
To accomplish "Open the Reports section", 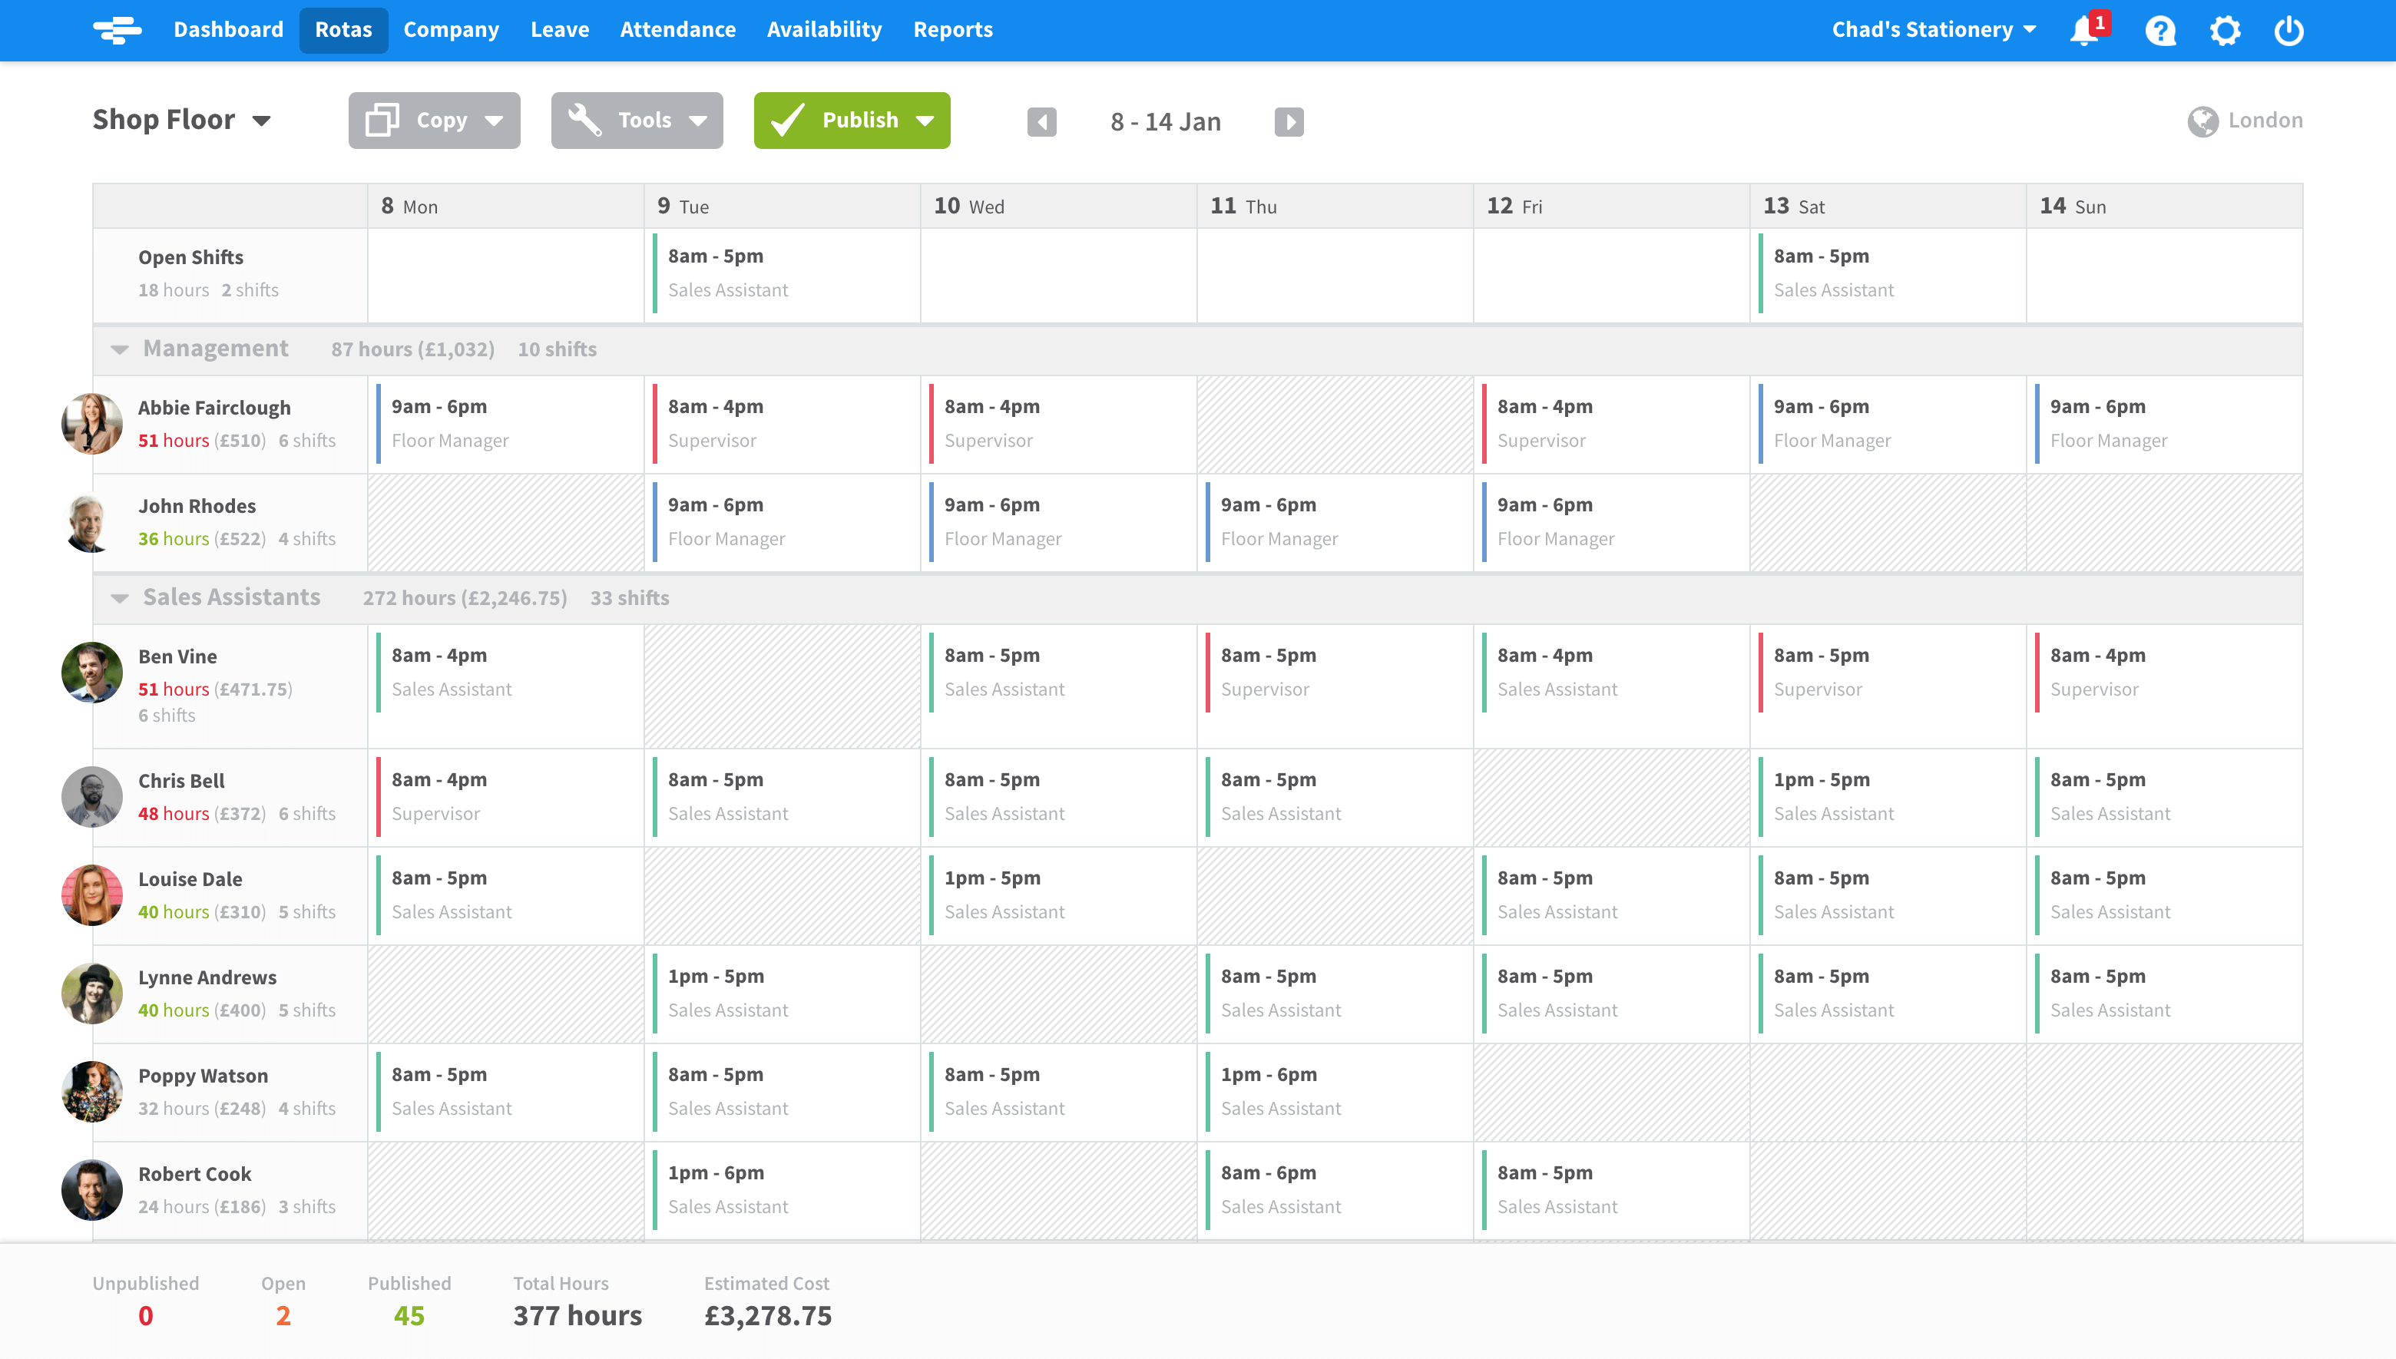I will coord(953,29).
